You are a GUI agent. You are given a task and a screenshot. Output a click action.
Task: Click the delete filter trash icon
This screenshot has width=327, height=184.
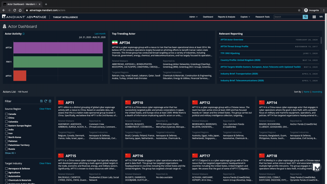coord(50,101)
